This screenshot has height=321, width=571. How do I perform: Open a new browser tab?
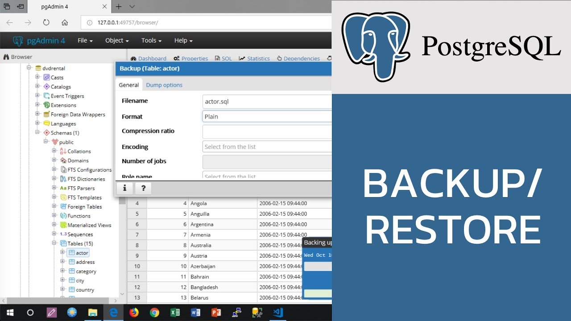(119, 7)
